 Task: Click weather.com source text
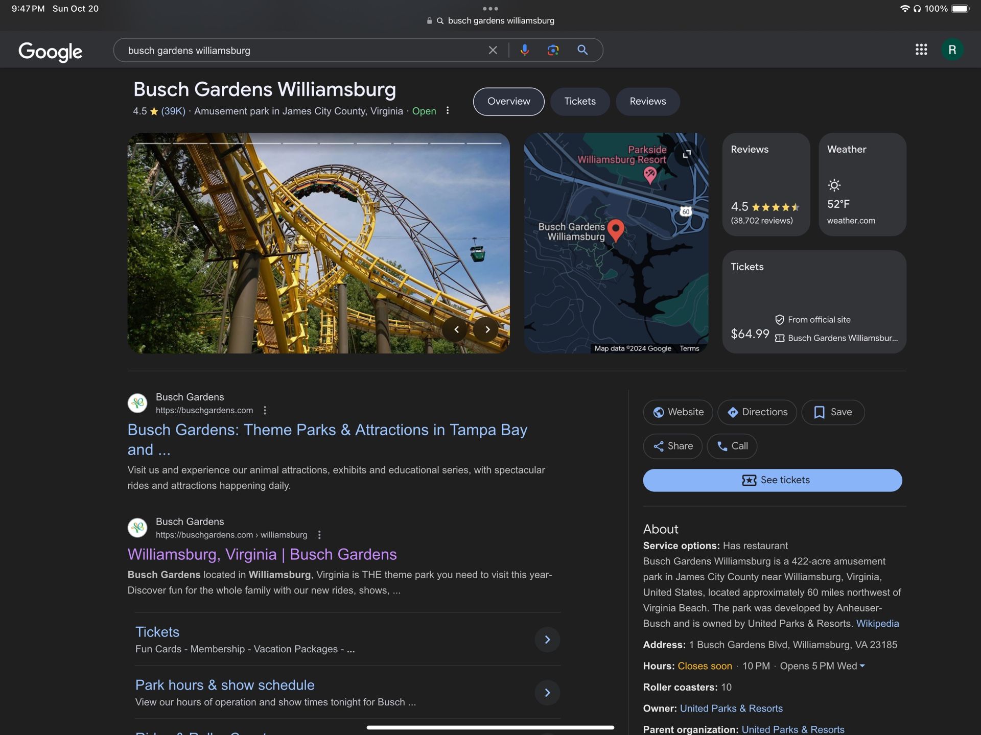[851, 221]
